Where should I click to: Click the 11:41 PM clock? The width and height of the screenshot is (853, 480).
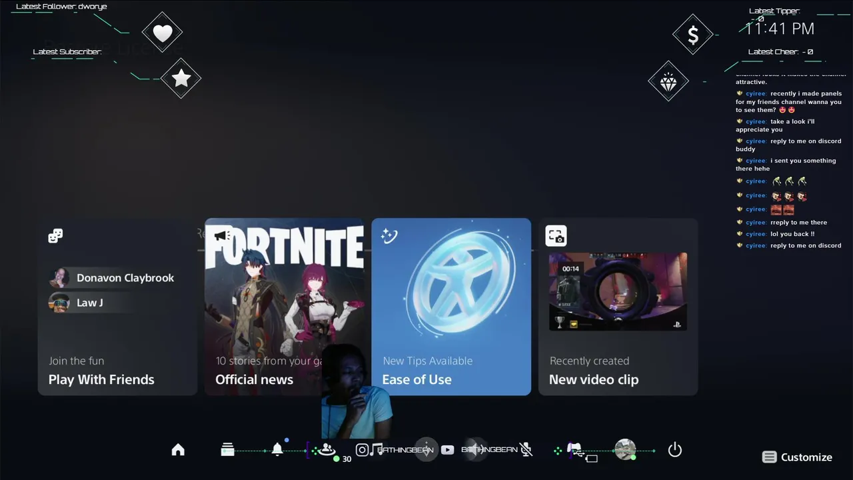pyautogui.click(x=780, y=29)
